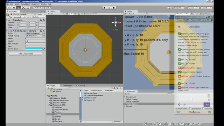Image resolution: width=224 pixels, height=126 pixels.
Task: Open Pick Up Spawner script help icon
Action: click(x=41, y=31)
